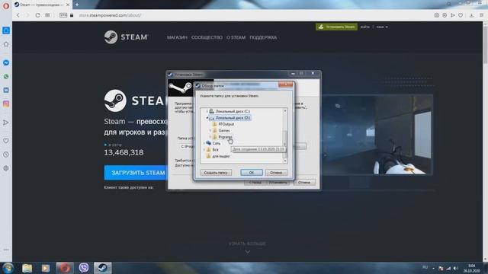Viewport: 488px width, 274px height.
Task: Select the для видео folder
Action: tap(220, 156)
